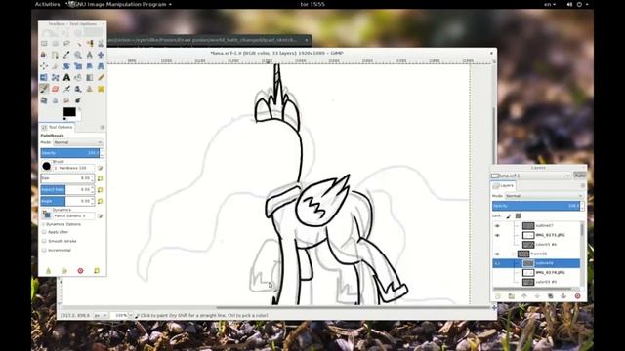
Task: Select the Heal tool
Action: pyautogui.click(x=101, y=89)
